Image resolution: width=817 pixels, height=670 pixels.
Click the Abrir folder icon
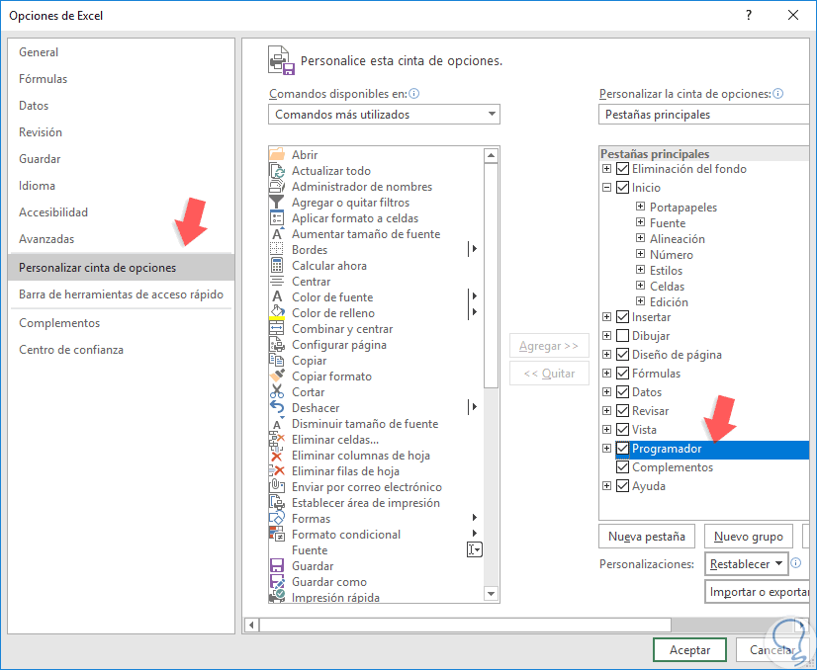(277, 154)
